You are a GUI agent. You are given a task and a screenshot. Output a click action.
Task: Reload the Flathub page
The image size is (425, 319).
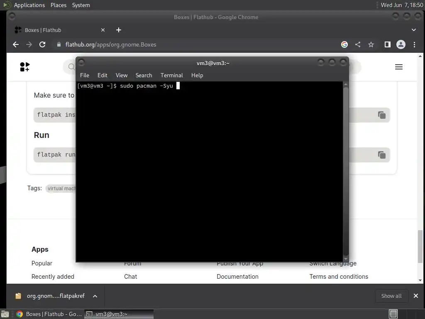(x=42, y=44)
